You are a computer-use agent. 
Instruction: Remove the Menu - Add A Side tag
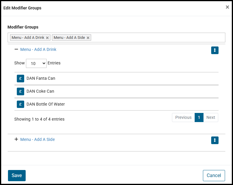[88, 38]
